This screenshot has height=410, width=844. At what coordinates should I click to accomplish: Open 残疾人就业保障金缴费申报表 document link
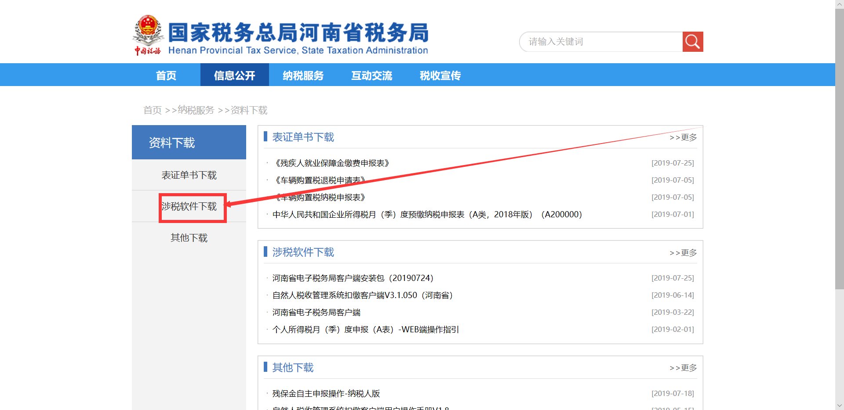tap(332, 162)
